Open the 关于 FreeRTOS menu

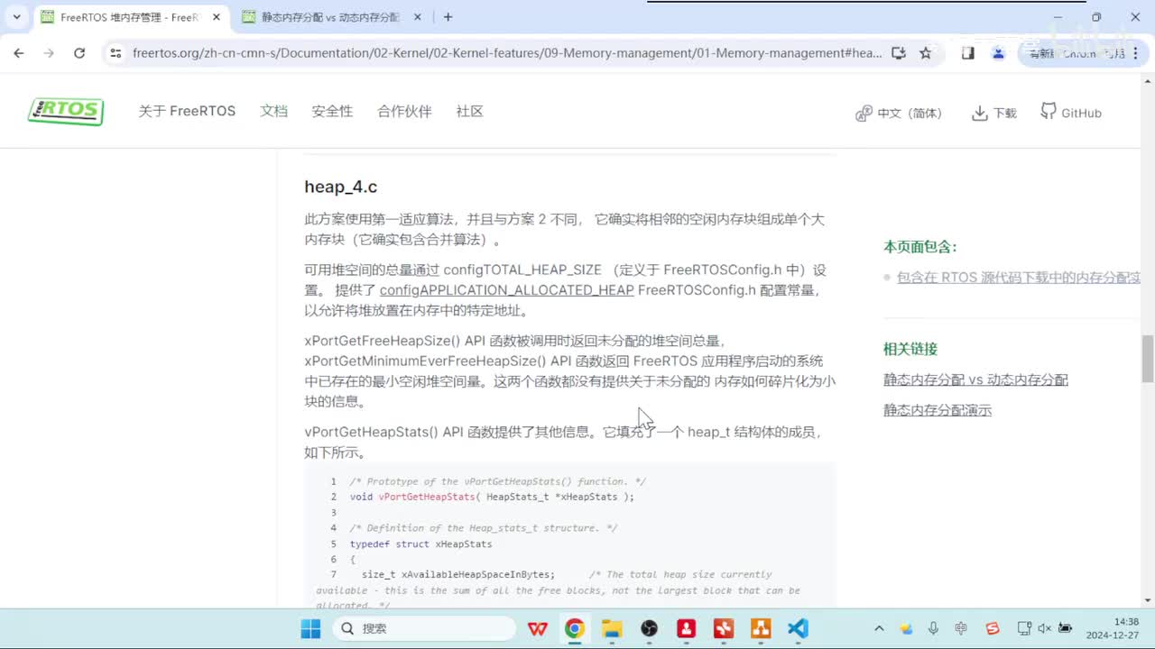point(187,112)
